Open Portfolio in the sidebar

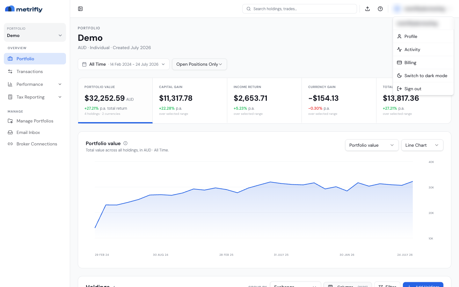(35, 59)
